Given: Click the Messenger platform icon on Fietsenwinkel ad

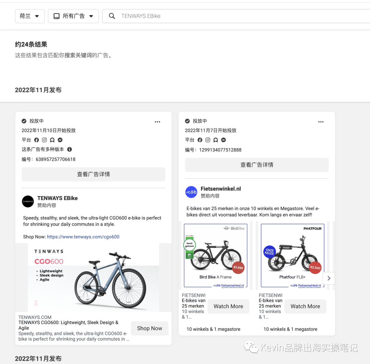Looking at the screenshot, I should 223,140.
